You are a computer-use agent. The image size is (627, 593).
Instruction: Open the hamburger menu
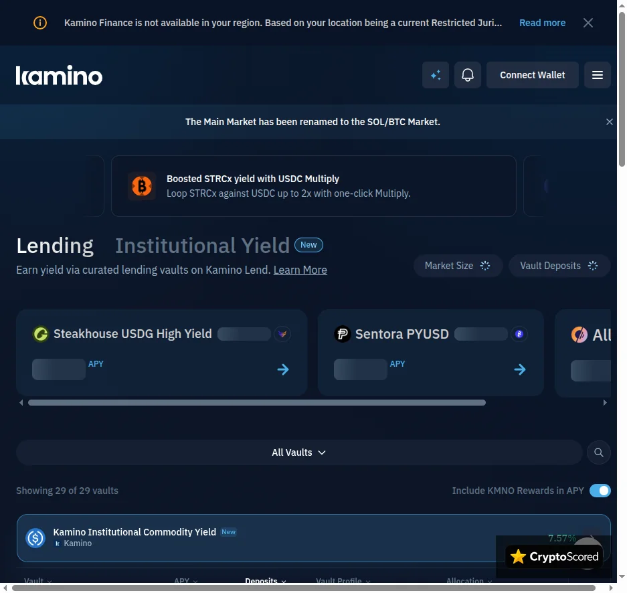597,75
